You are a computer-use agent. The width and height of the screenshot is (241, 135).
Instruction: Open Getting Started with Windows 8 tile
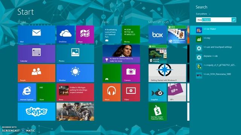[167, 73]
